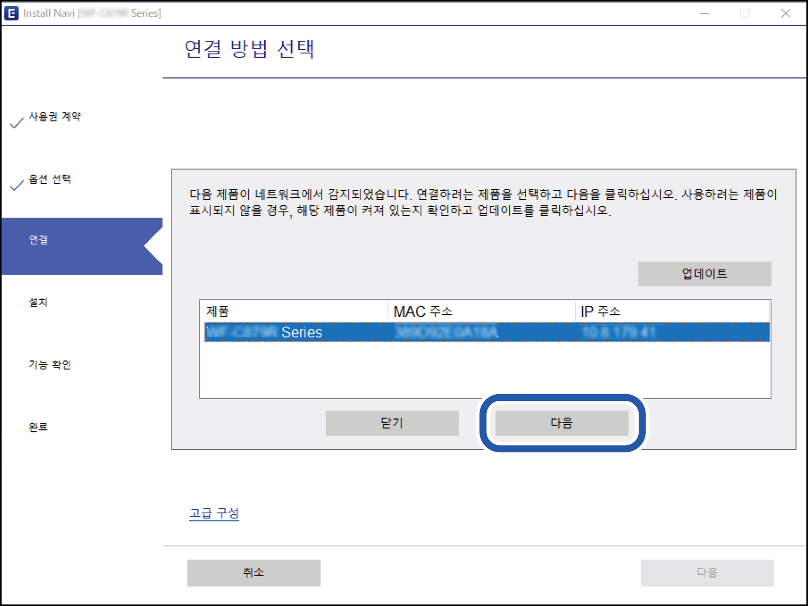Viewport: 808px width, 606px height.
Task: Click the MAC 주소 column header
Action: 481,311
